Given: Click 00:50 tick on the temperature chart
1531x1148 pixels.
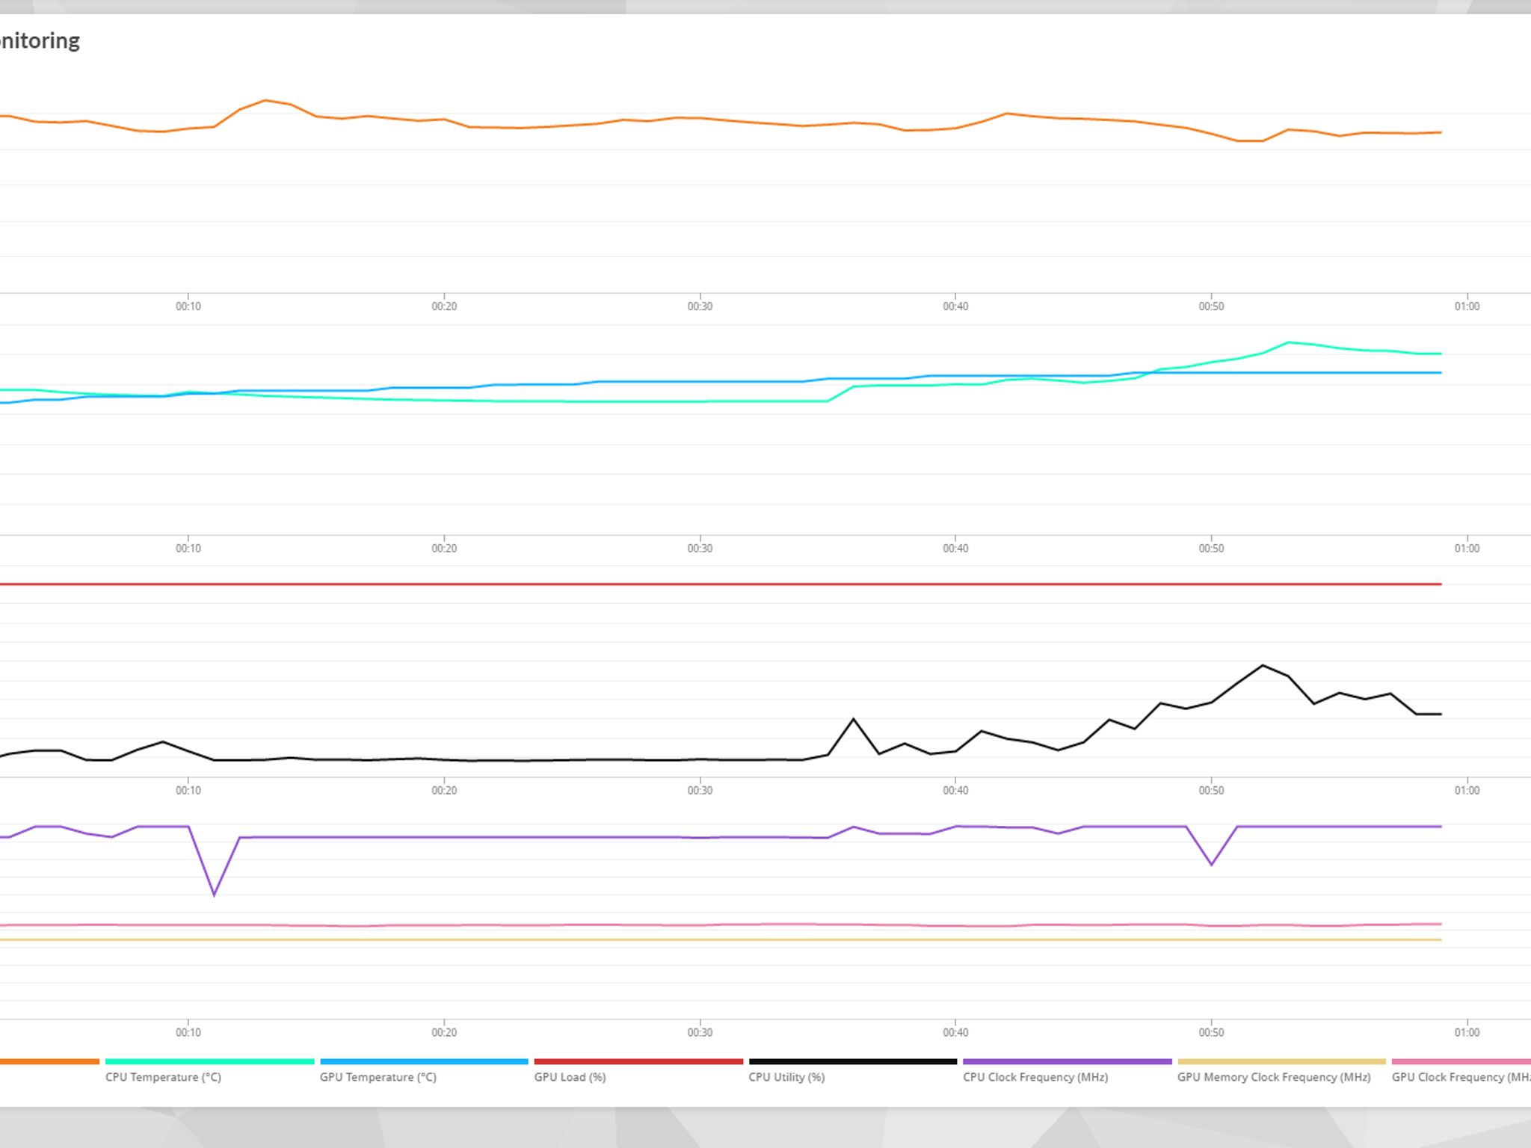Looking at the screenshot, I should tap(1211, 549).
